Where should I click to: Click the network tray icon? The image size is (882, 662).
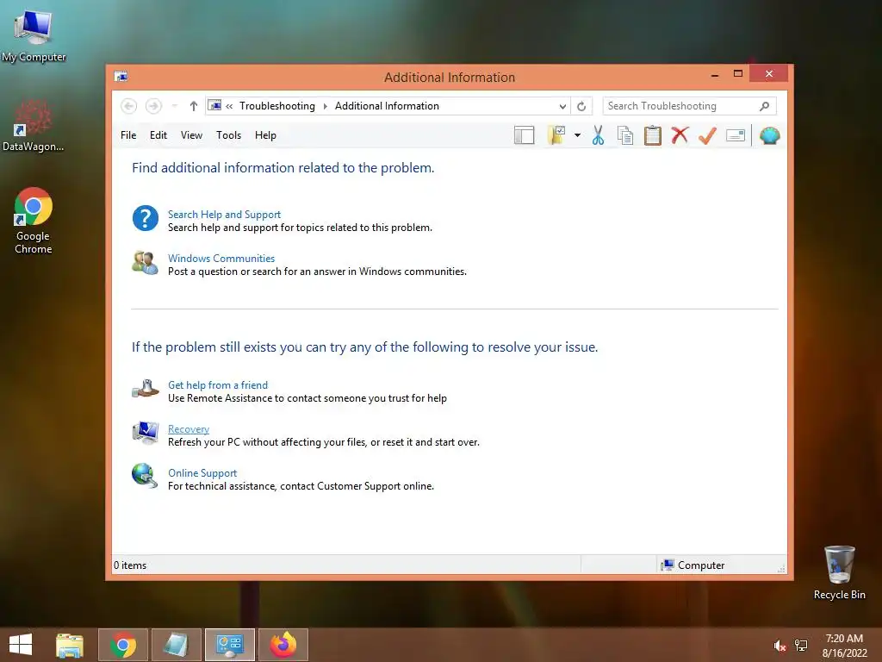[801, 646]
